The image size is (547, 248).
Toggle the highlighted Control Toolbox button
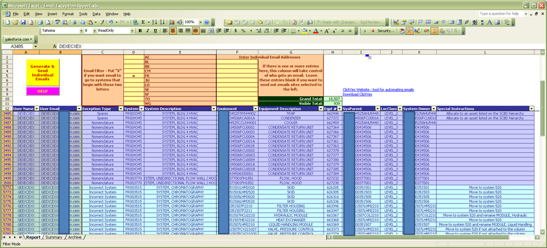click(410, 30)
